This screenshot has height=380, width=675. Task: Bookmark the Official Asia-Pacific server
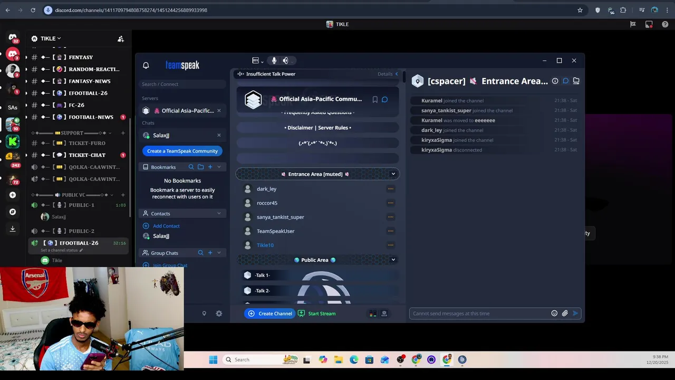click(x=375, y=99)
